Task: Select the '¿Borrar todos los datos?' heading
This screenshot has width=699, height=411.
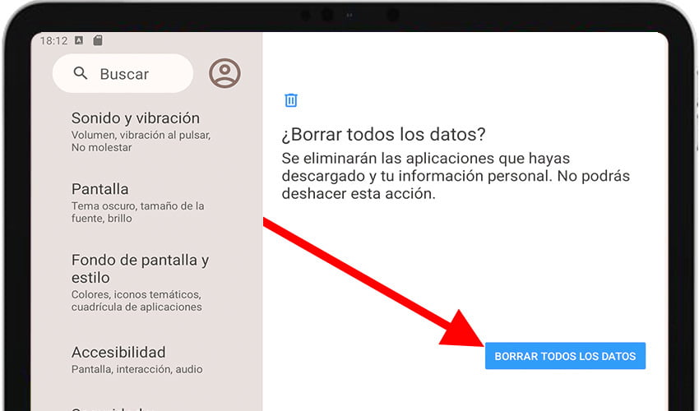Action: (x=383, y=134)
